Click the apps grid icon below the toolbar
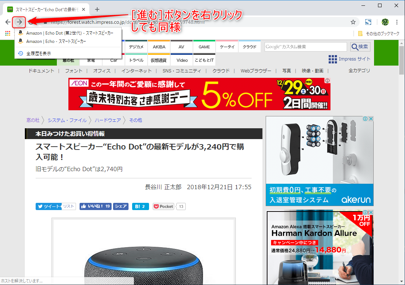405x285 pixels. (8, 33)
